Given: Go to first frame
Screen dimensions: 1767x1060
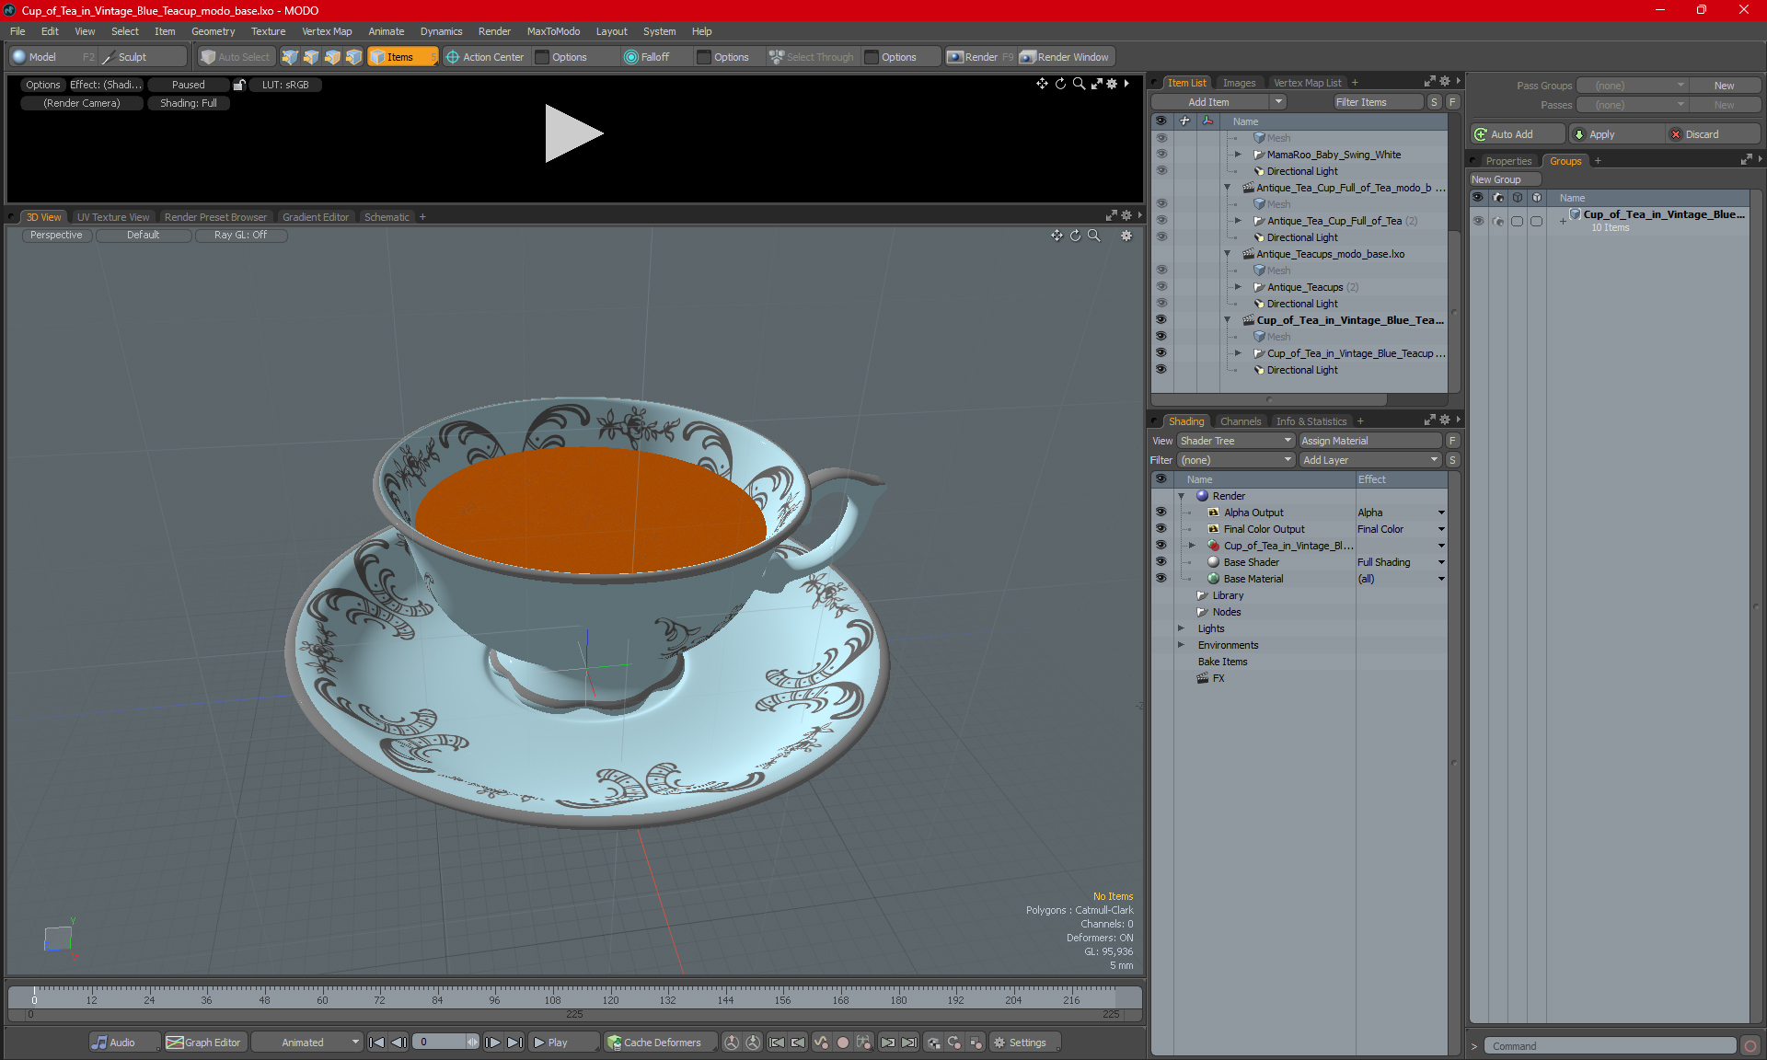Looking at the screenshot, I should click(376, 1043).
